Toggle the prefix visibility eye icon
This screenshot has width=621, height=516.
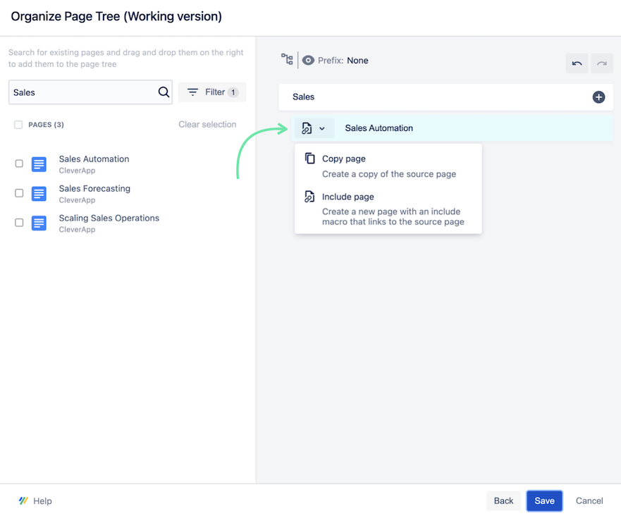click(x=308, y=60)
